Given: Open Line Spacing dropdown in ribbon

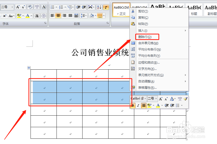Looking at the screenshot, I should coord(84,16).
